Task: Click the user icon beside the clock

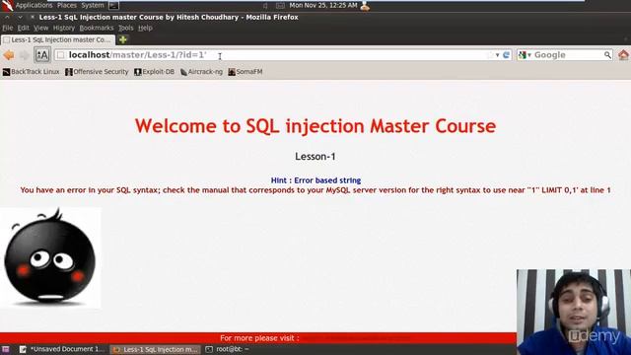Action: [x=365, y=6]
